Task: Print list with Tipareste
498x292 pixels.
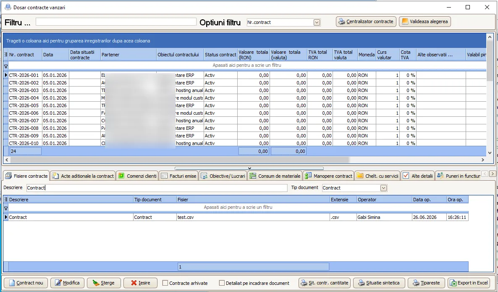Action: [x=426, y=283]
